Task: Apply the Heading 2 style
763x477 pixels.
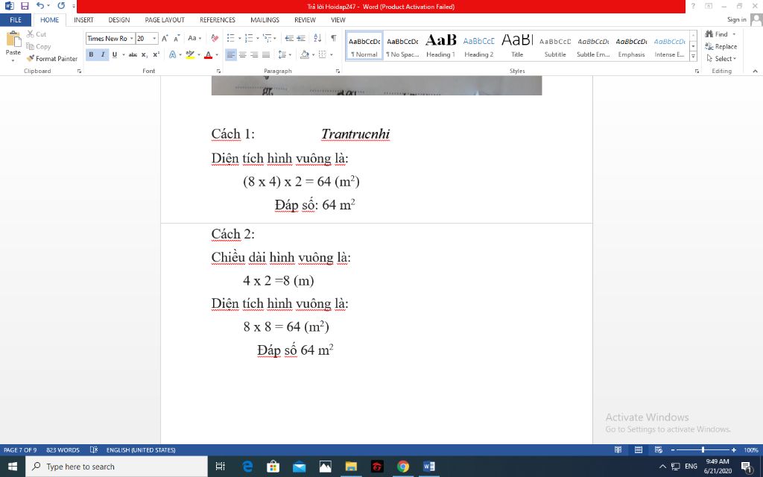Action: (479, 46)
